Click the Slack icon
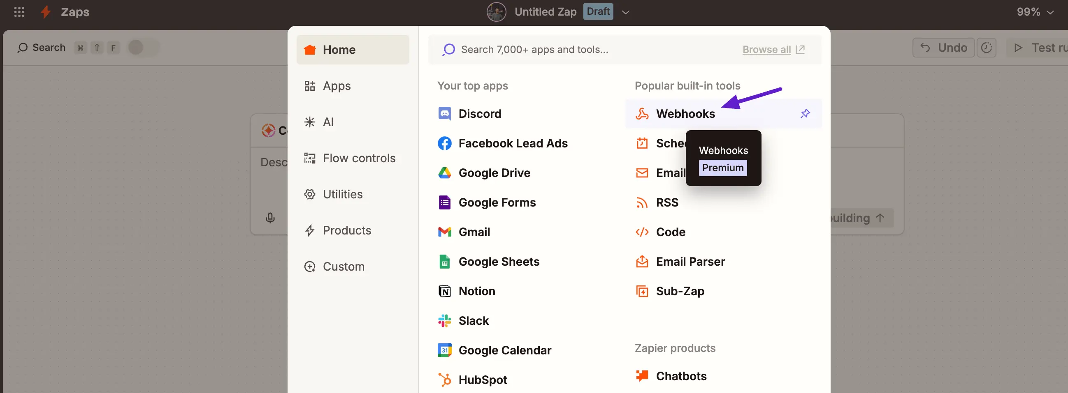Screen dimensions: 1068x393 tap(444, 321)
